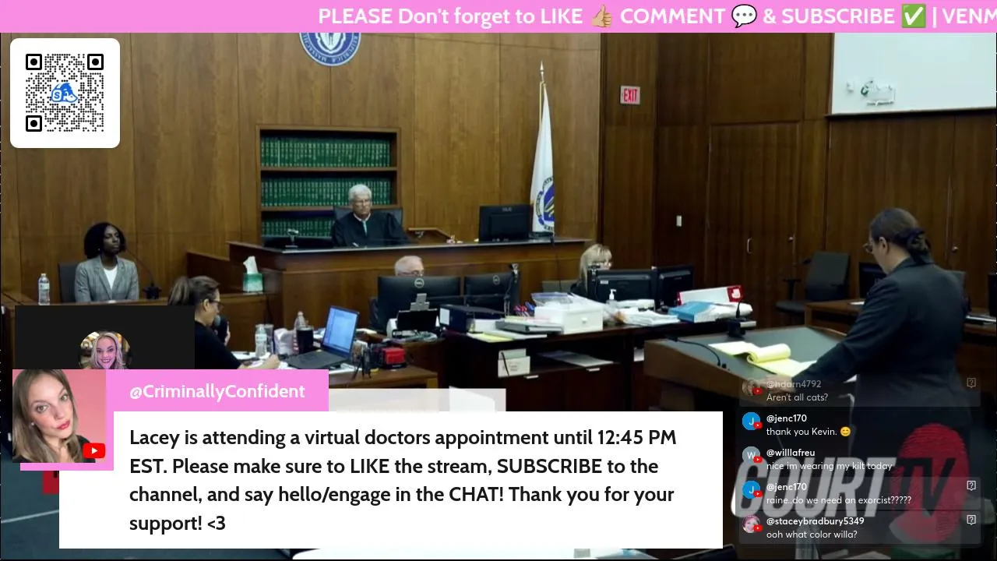
Task: Open the @jenc170 avatar beside the exorcist message
Action: click(751, 491)
